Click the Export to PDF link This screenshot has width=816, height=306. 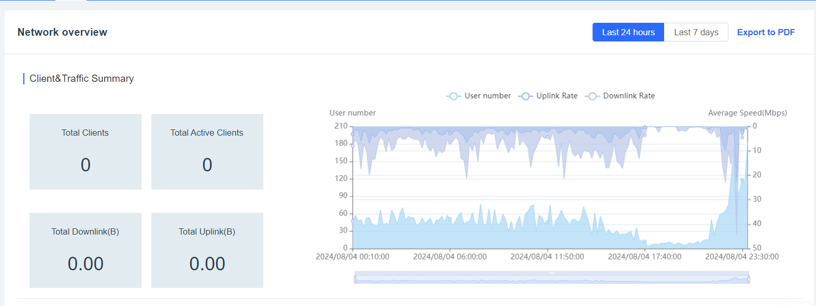pyautogui.click(x=766, y=32)
